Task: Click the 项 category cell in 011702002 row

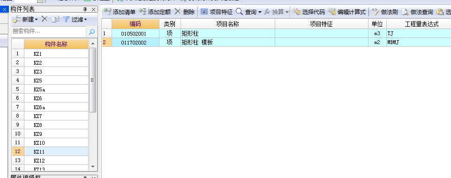Action: [x=170, y=42]
